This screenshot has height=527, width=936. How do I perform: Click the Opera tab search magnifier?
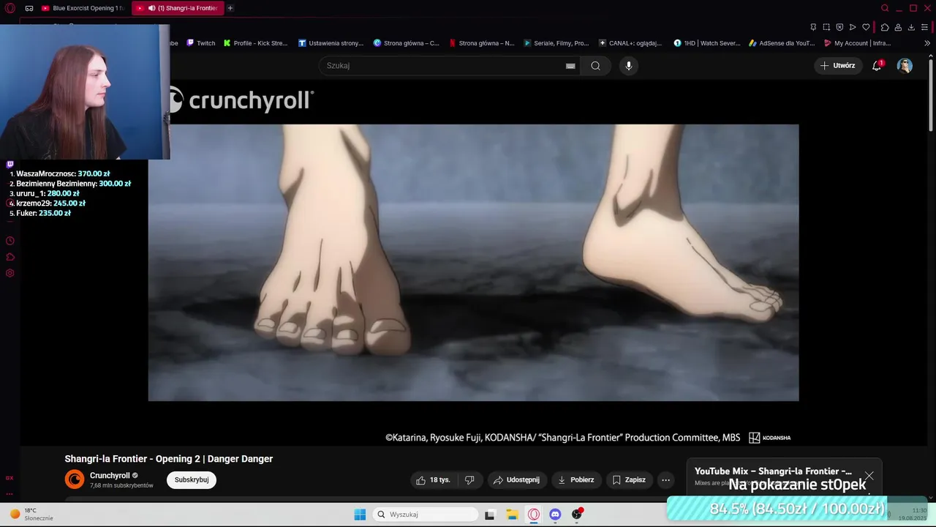point(885,8)
